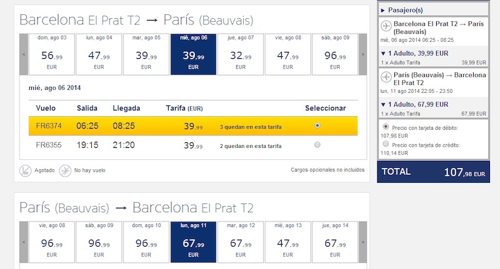
Task: Select outbound date jue, ago 07
Action: point(241,54)
